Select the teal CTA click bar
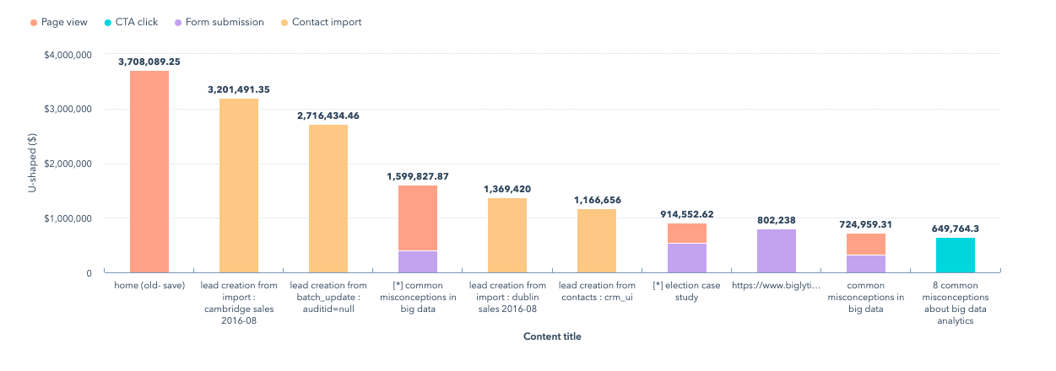The image size is (1056, 371). (x=955, y=255)
